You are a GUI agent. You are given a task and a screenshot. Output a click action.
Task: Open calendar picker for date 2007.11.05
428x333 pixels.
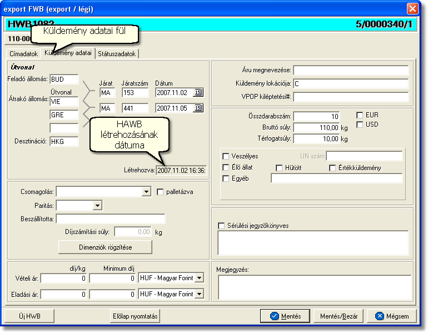click(x=198, y=108)
